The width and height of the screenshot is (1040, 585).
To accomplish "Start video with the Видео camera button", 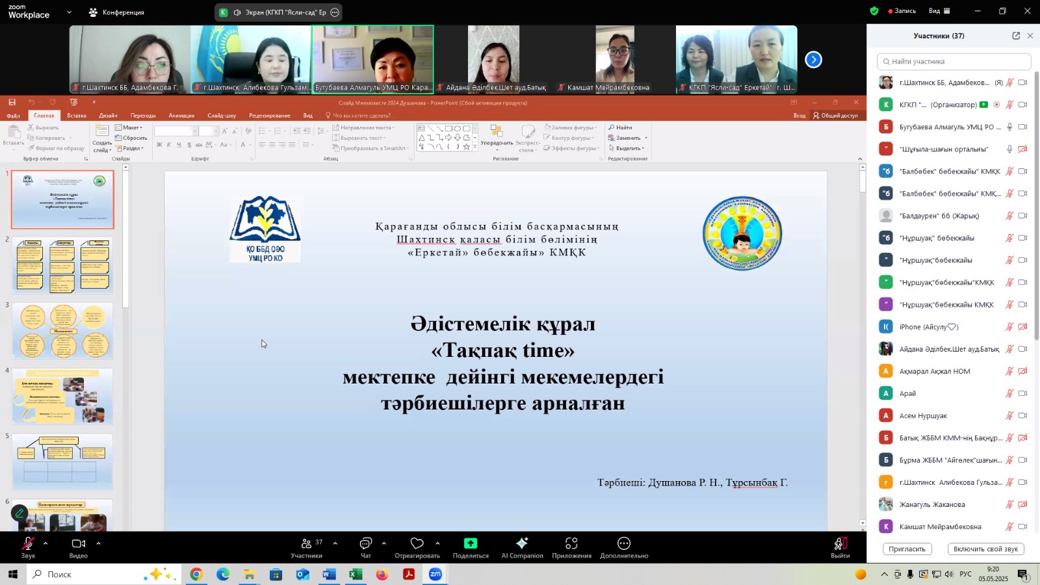I will coord(79,547).
